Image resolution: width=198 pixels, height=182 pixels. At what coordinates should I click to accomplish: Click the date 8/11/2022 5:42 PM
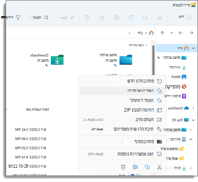tap(31, 130)
